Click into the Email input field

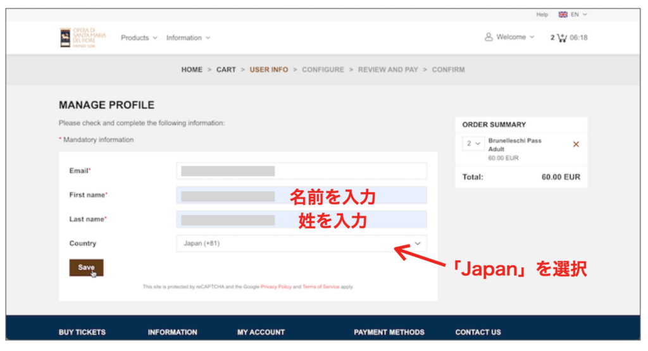click(x=301, y=171)
